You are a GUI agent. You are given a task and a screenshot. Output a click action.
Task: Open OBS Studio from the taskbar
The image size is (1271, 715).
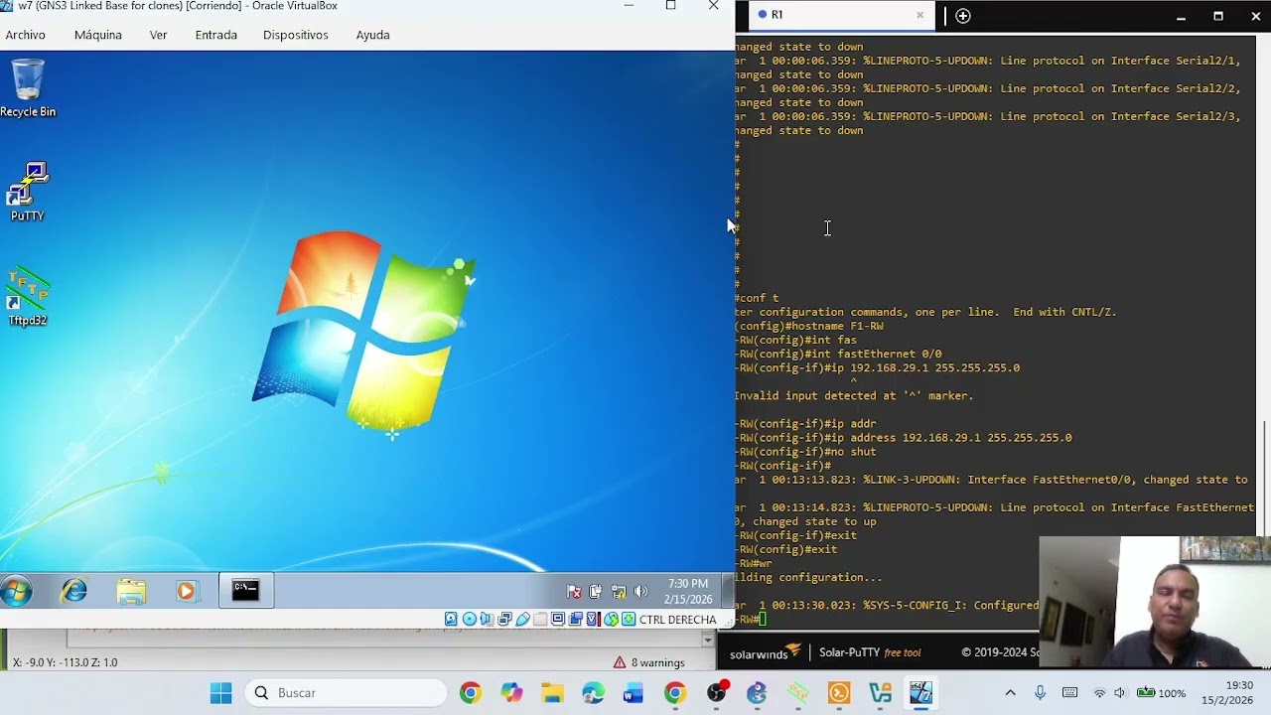click(x=716, y=692)
